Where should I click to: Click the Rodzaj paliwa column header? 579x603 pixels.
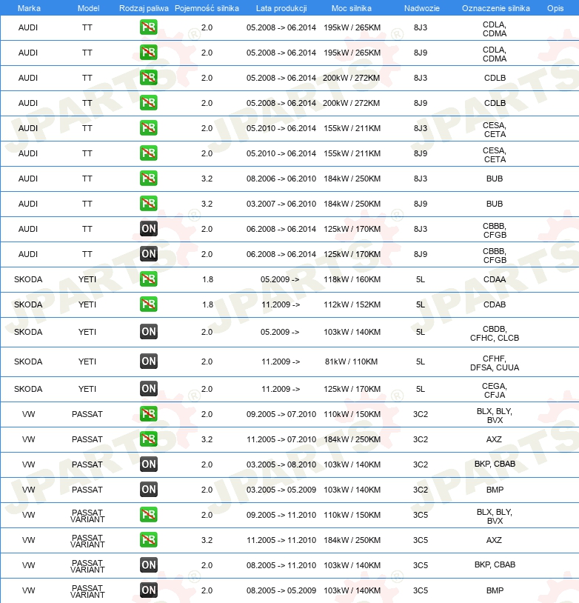[144, 8]
